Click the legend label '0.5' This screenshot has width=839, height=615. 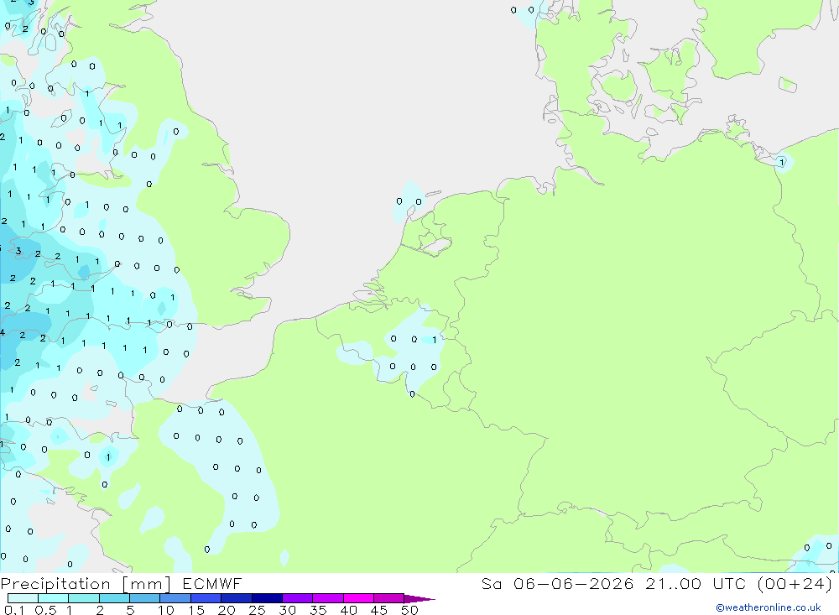pos(45,610)
